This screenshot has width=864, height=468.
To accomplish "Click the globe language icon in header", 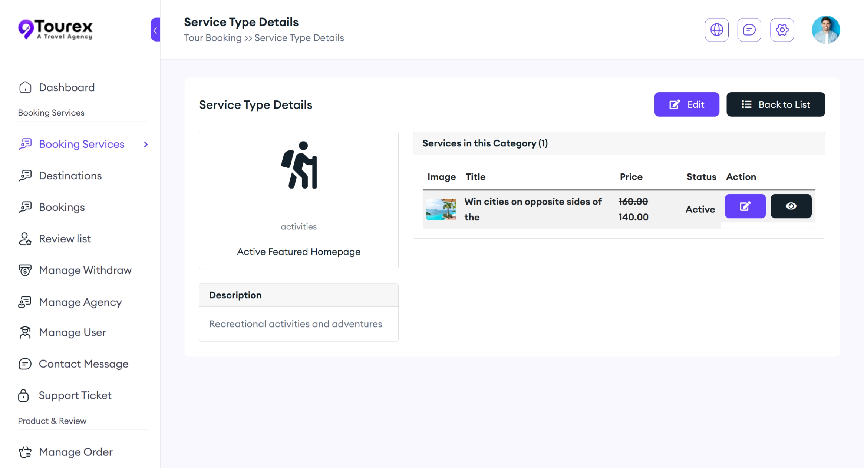I will (716, 30).
